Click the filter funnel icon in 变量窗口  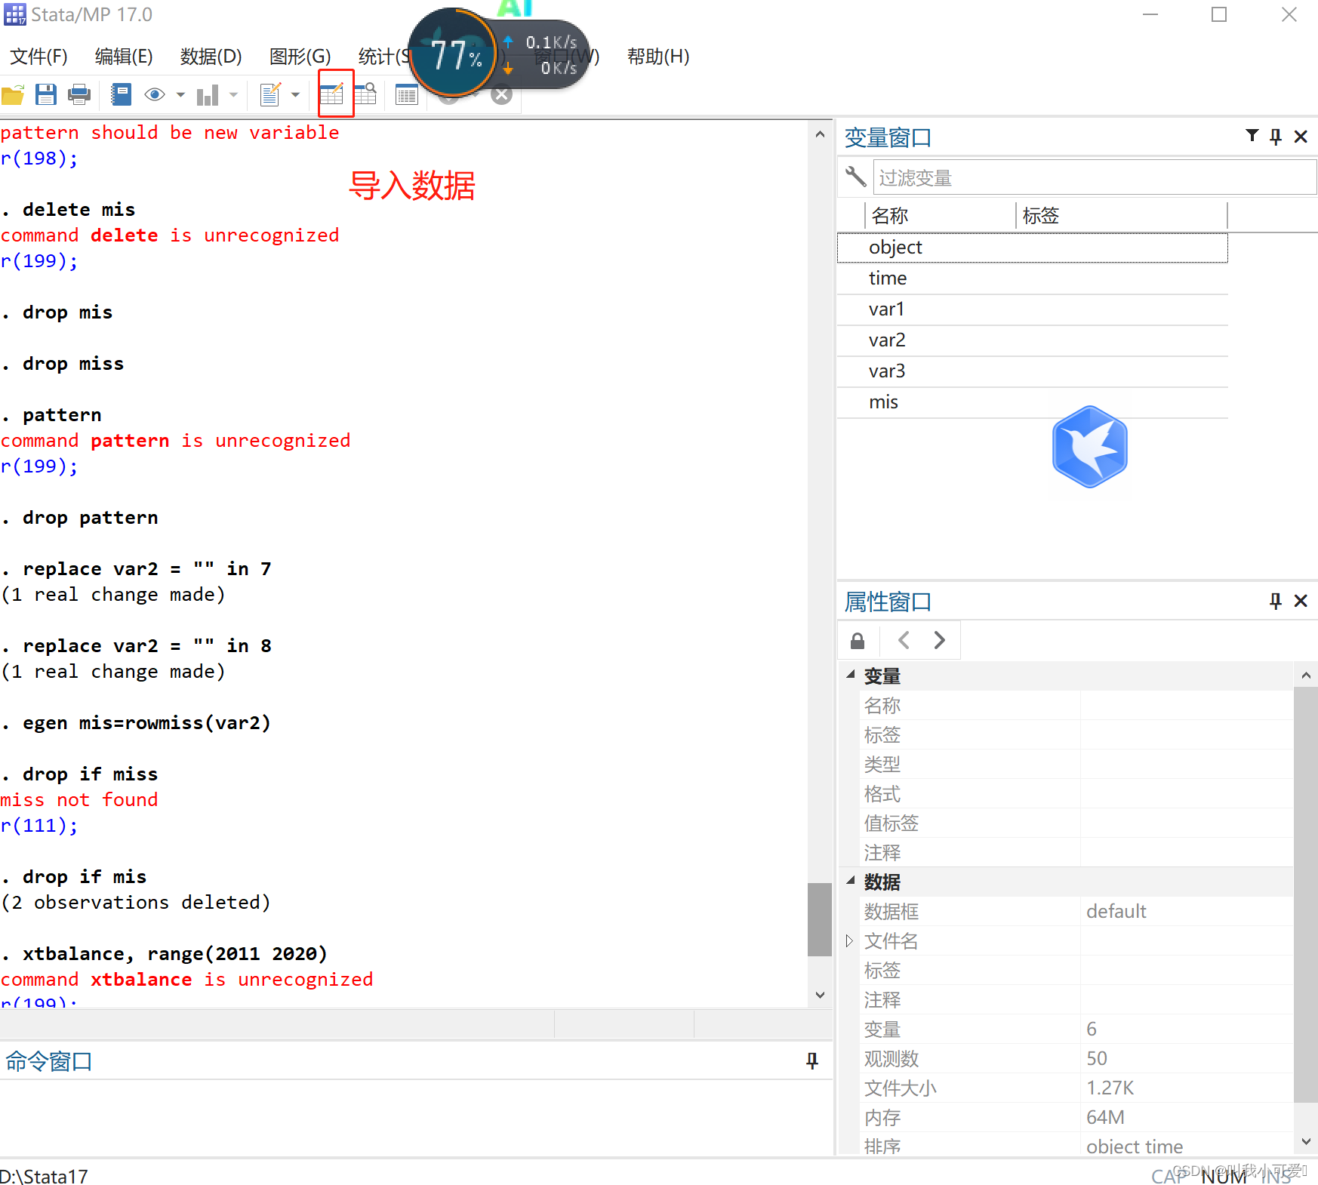(1252, 136)
